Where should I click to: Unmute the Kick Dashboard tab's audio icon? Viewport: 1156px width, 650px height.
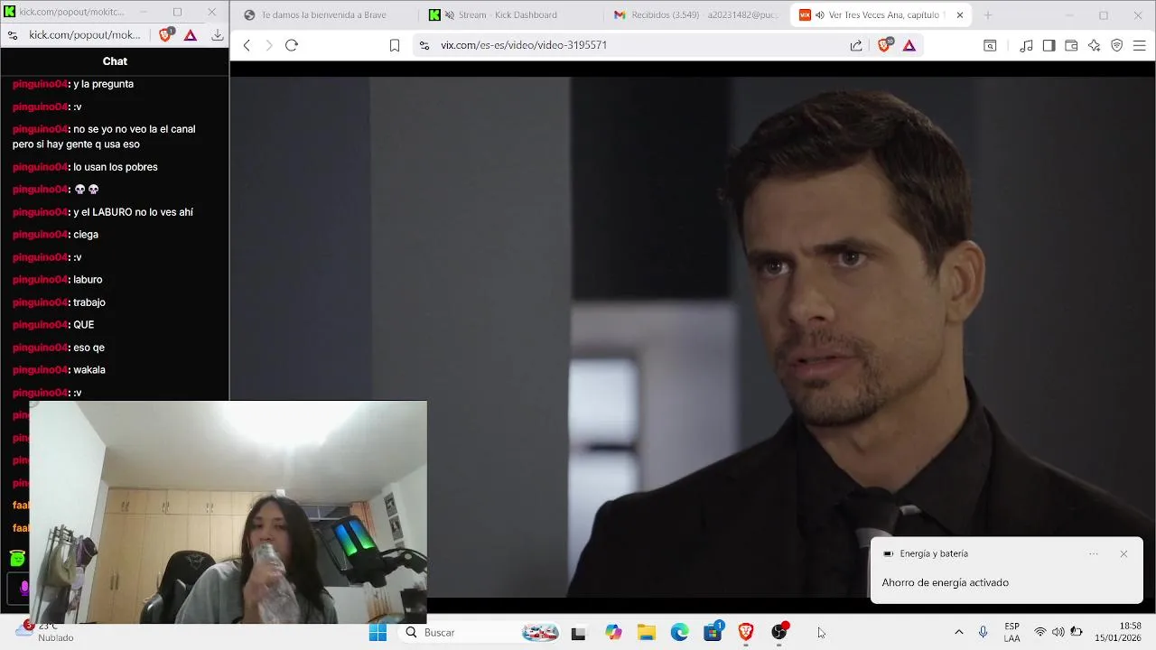pos(450,15)
